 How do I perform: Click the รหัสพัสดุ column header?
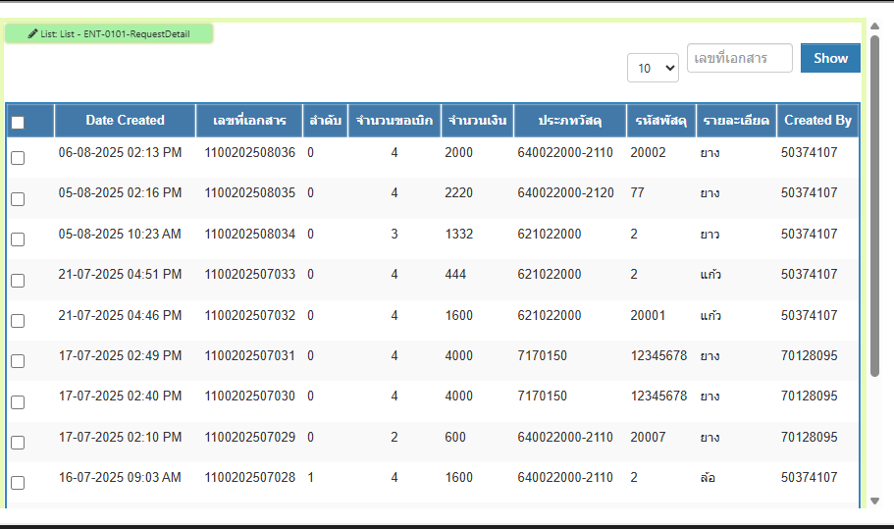660,121
